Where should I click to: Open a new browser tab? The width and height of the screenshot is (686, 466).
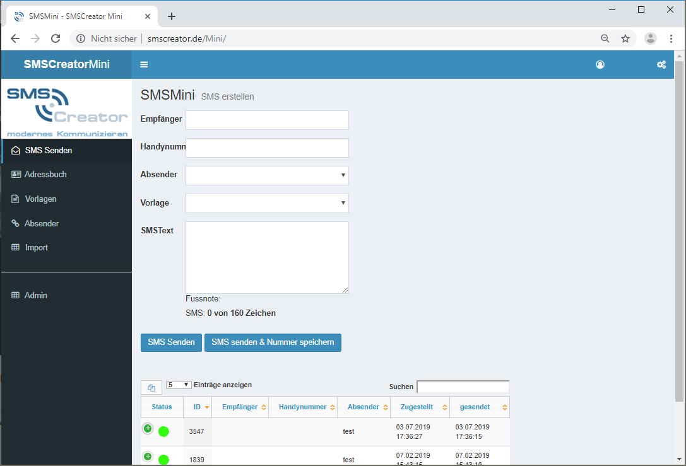(x=172, y=16)
